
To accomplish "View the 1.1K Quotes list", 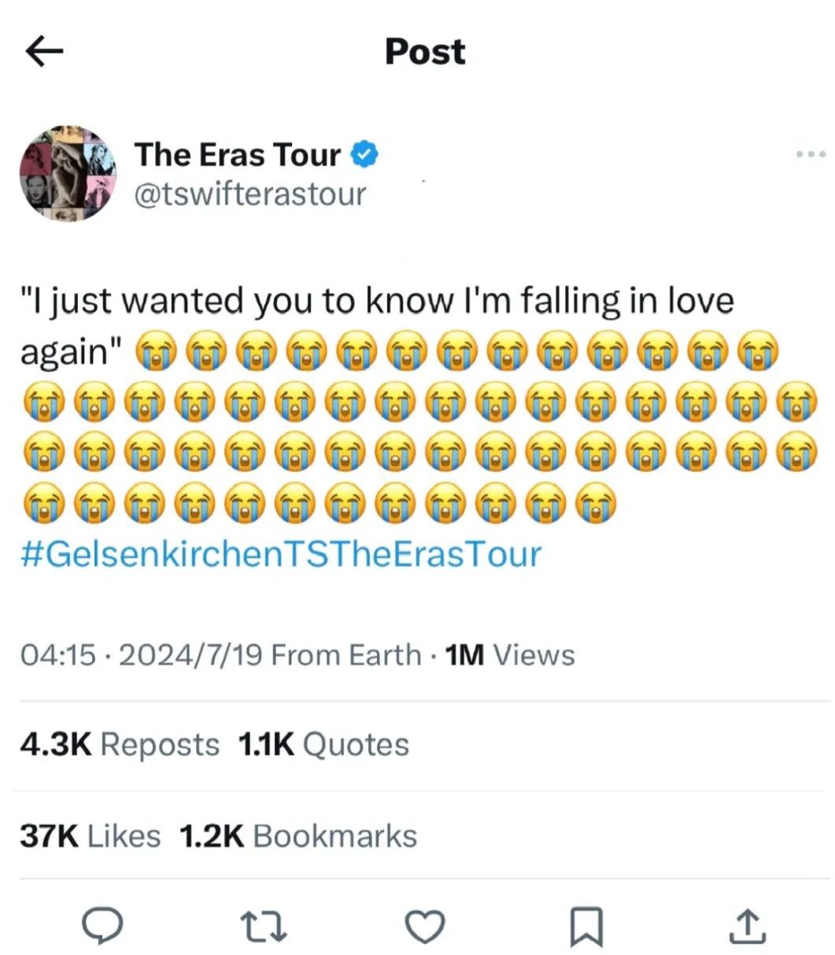I will pos(323,744).
